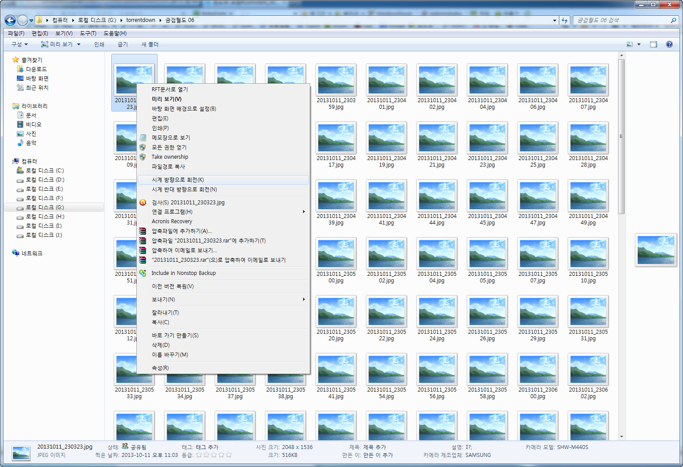The height and width of the screenshot is (467, 683).
Task: Click the help question mark icon
Action: tap(669, 44)
